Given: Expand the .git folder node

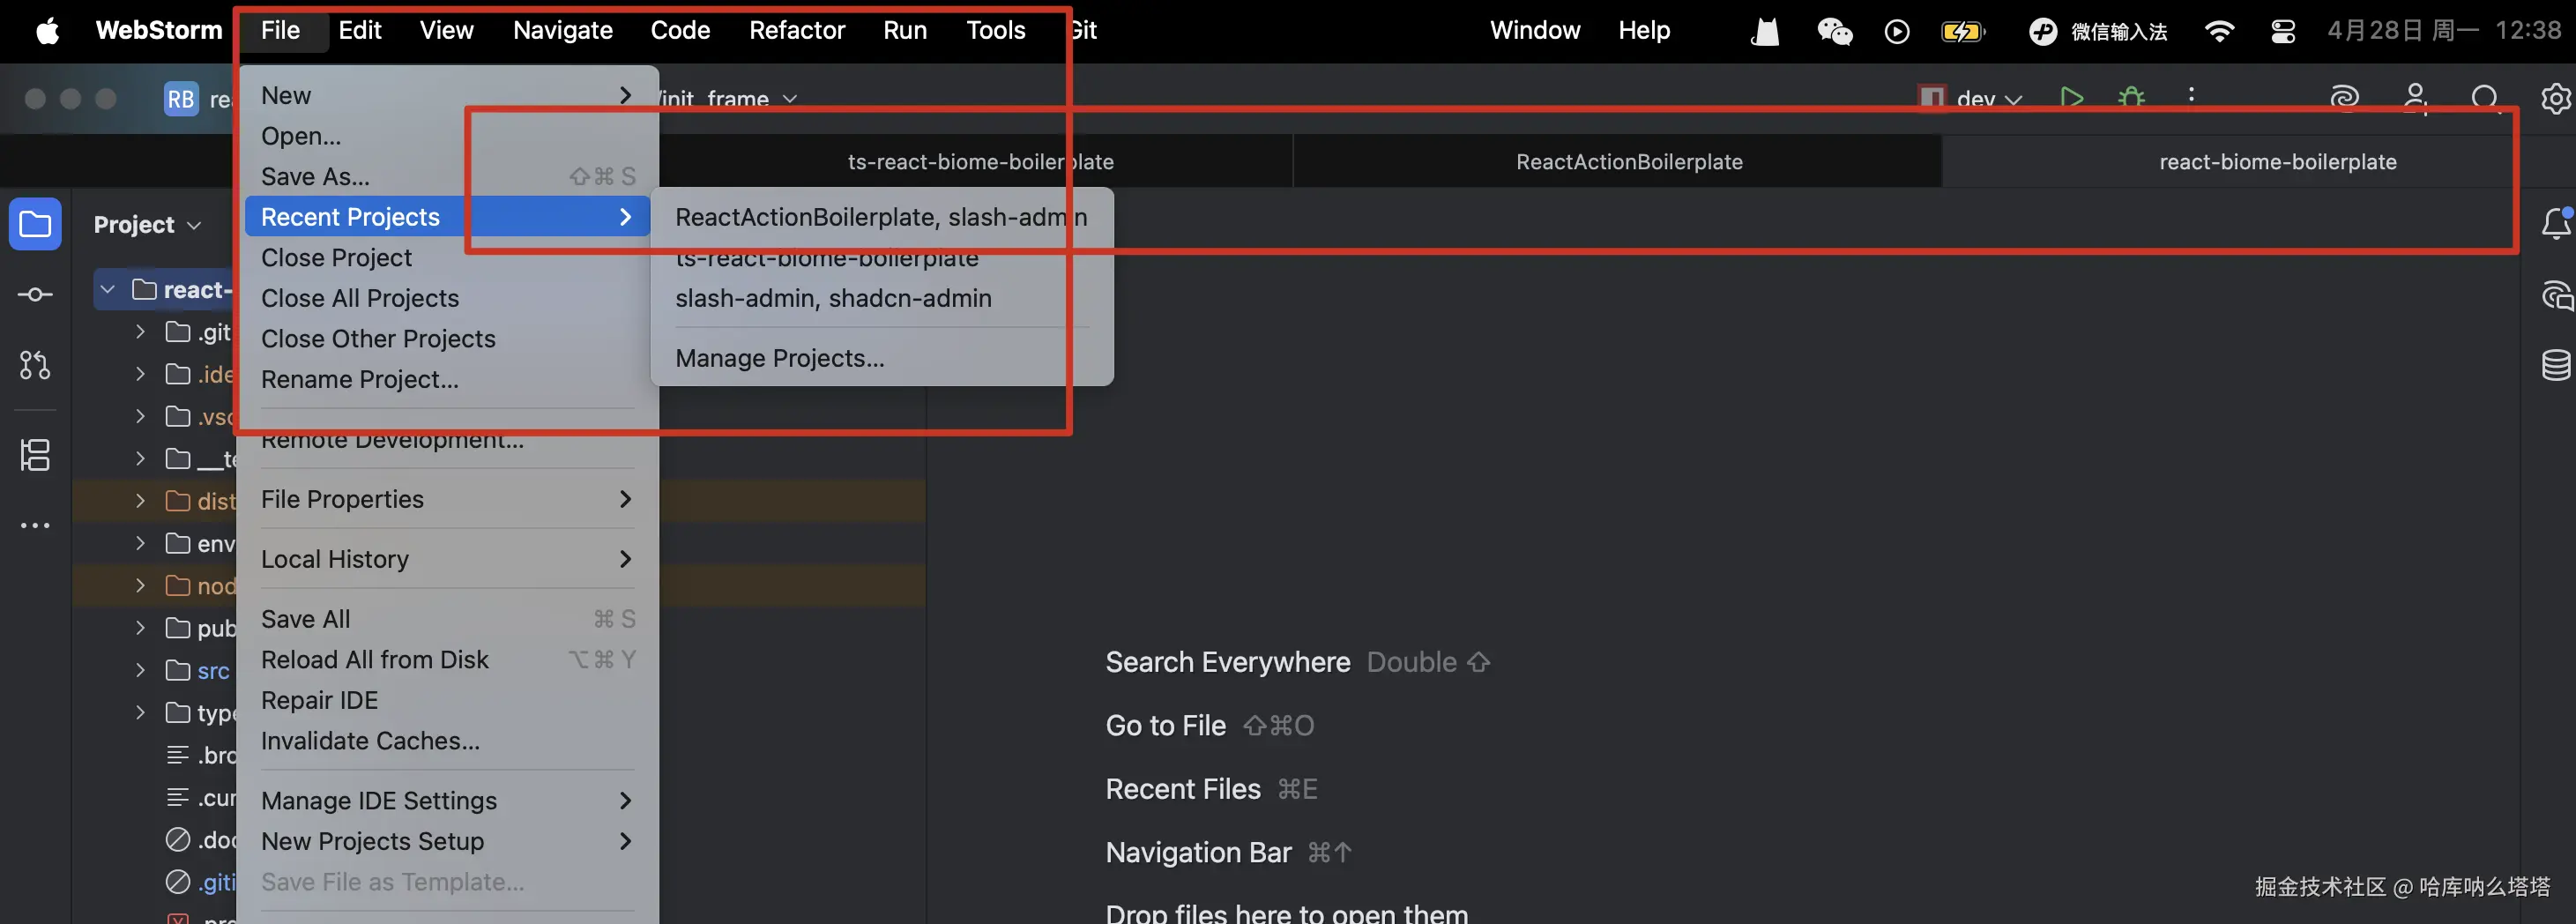Looking at the screenshot, I should [x=140, y=332].
